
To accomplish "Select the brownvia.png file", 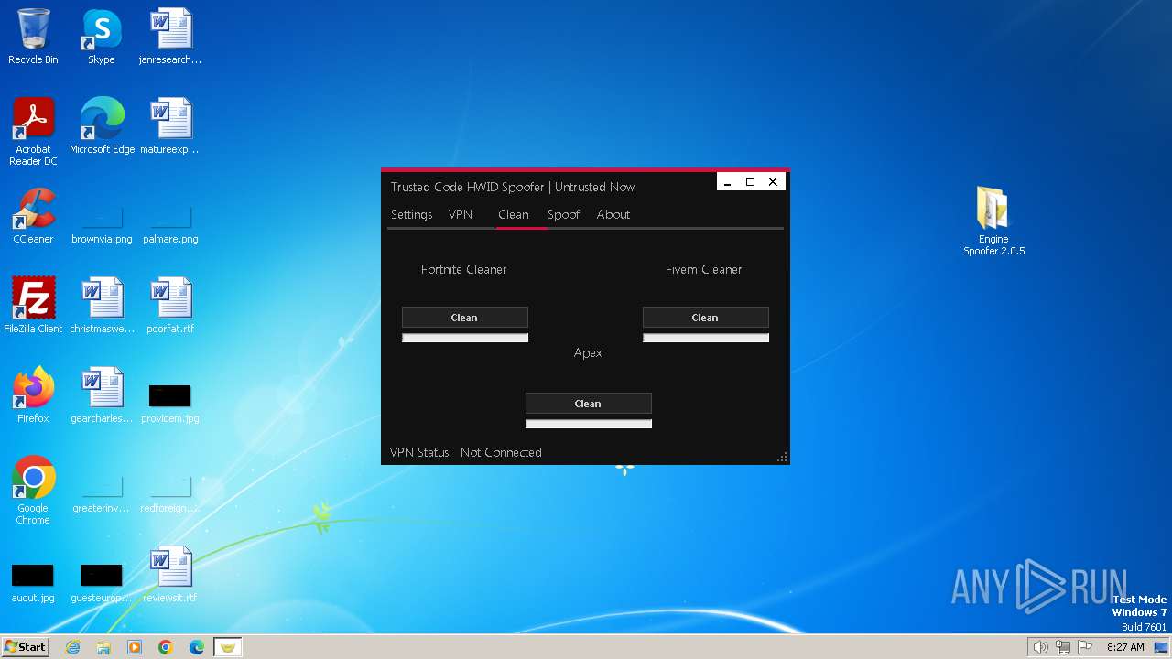I will 102,225.
